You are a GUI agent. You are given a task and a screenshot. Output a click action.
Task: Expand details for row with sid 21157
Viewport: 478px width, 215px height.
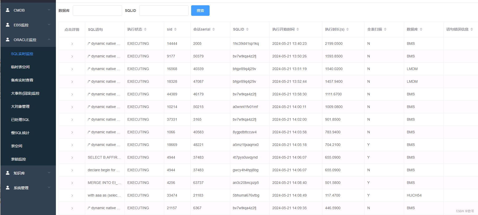pyautogui.click(x=72, y=208)
